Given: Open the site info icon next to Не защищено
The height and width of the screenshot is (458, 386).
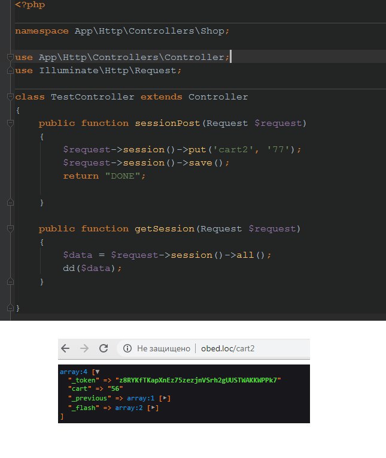Looking at the screenshot, I should [x=127, y=348].
